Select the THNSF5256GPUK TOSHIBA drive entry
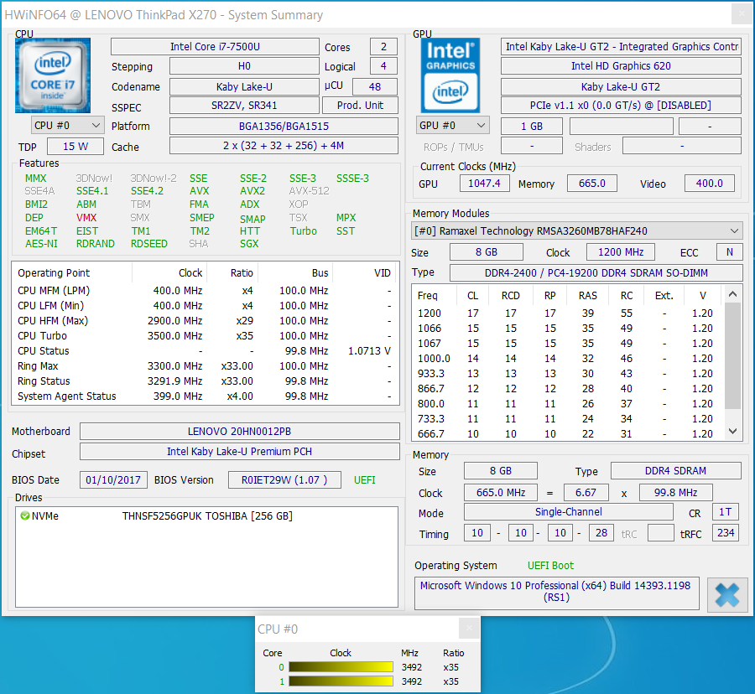Image resolution: width=755 pixels, height=694 pixels. pyautogui.click(x=207, y=516)
